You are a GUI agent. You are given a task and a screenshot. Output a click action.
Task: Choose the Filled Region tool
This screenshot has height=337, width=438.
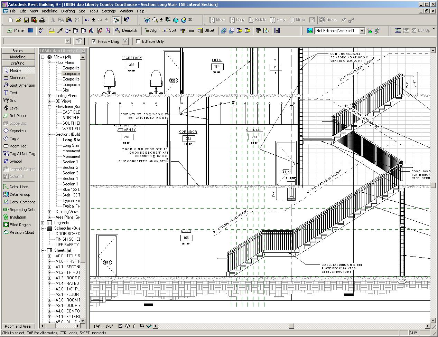20,225
